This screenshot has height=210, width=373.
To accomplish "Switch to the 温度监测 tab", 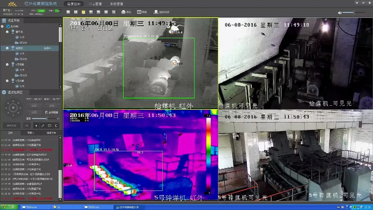I will pos(73,4).
